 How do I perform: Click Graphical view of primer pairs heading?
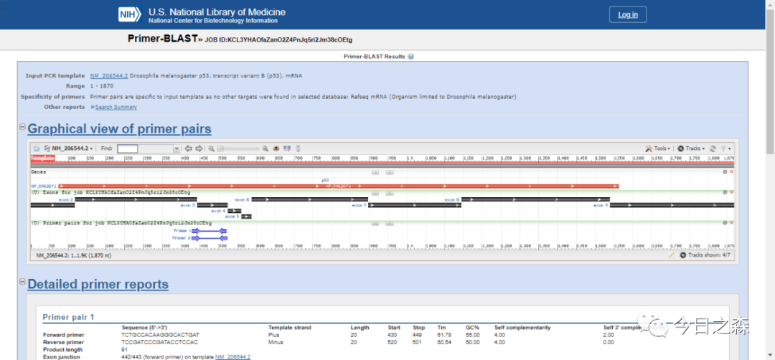119,129
